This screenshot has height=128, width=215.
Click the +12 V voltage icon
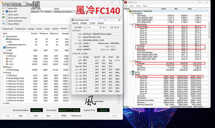point(7,64)
